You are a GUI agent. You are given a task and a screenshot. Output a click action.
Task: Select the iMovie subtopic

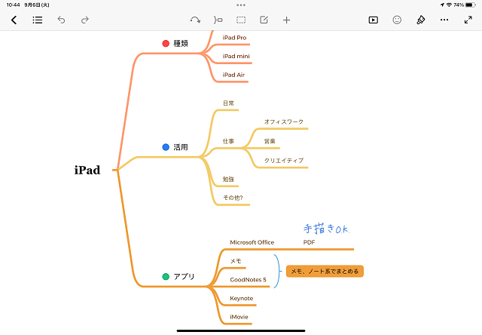[x=239, y=317]
